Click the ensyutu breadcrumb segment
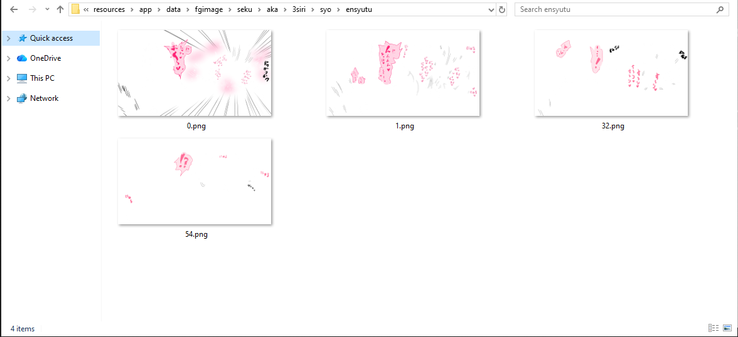This screenshot has height=337, width=738. (x=359, y=9)
